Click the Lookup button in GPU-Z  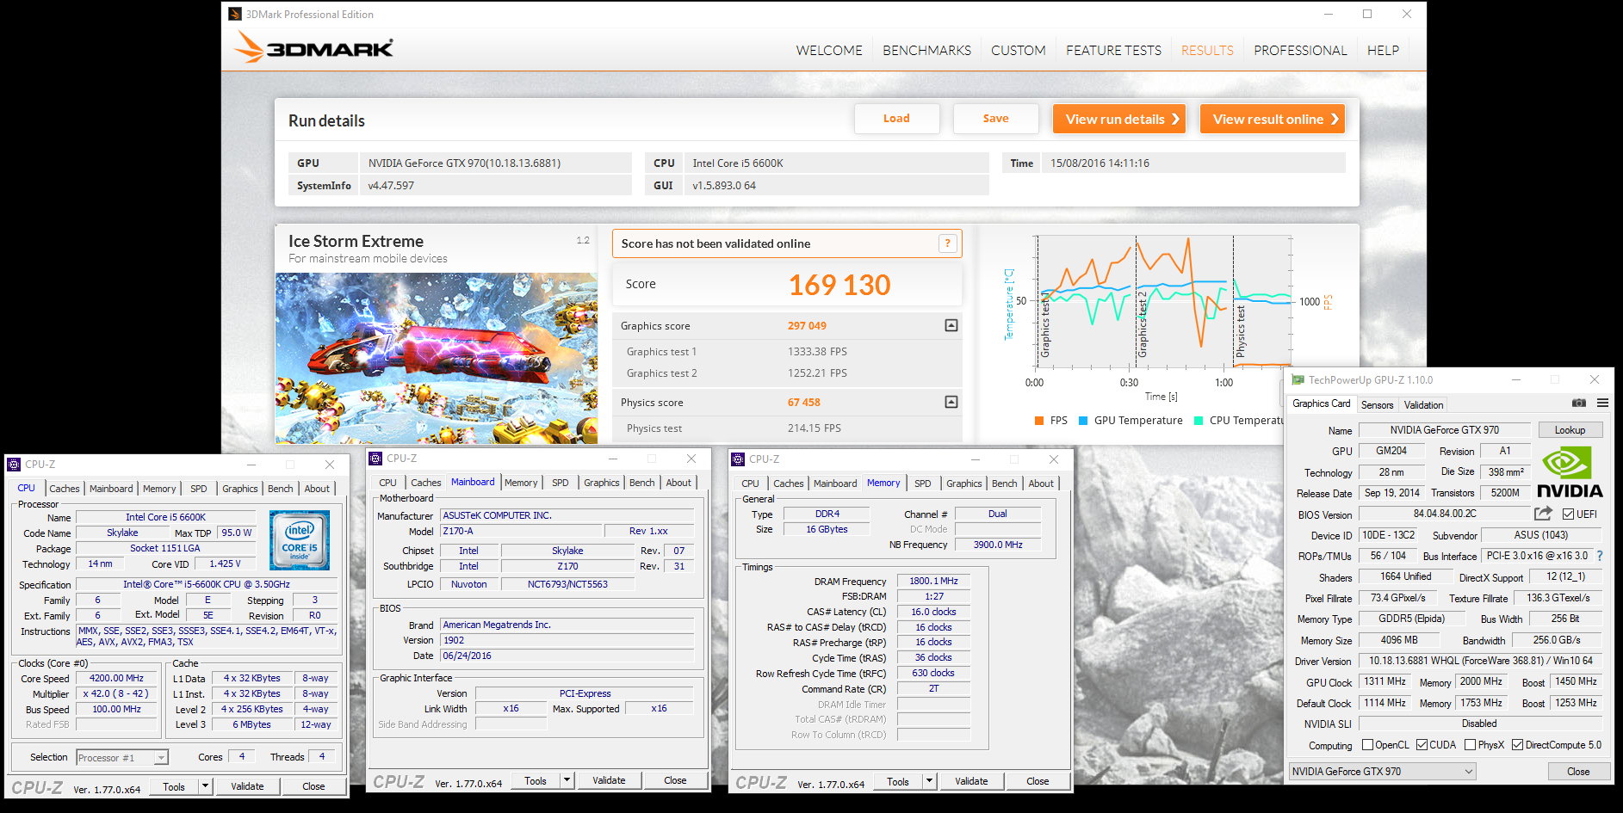coord(1570,430)
